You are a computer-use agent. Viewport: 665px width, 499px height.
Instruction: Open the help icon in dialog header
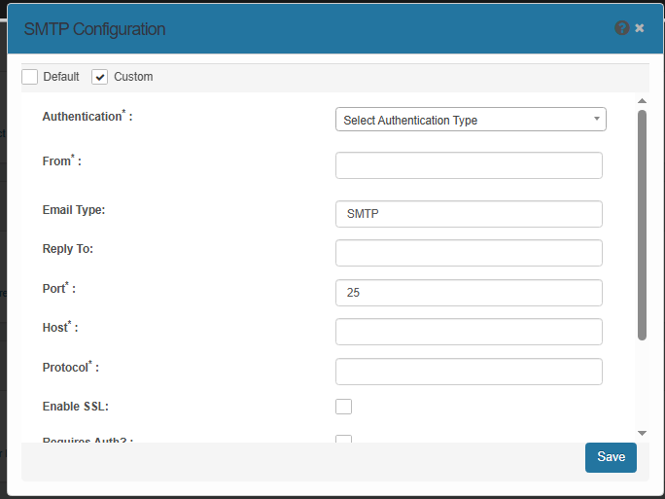622,28
